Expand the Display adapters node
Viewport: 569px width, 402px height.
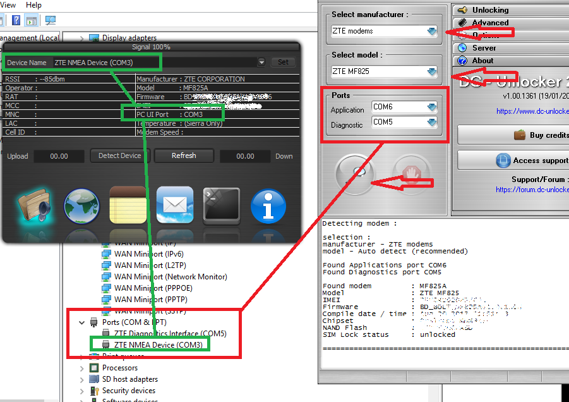pos(82,38)
